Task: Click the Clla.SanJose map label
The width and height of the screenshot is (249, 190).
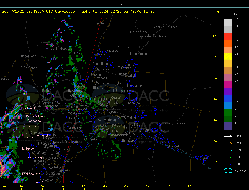Action: (x=138, y=32)
